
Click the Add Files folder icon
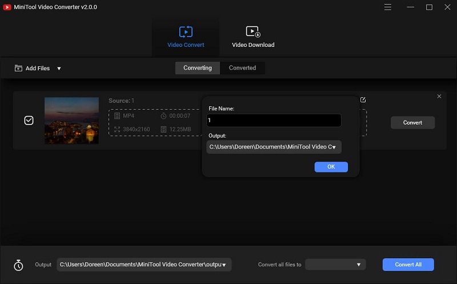point(18,68)
